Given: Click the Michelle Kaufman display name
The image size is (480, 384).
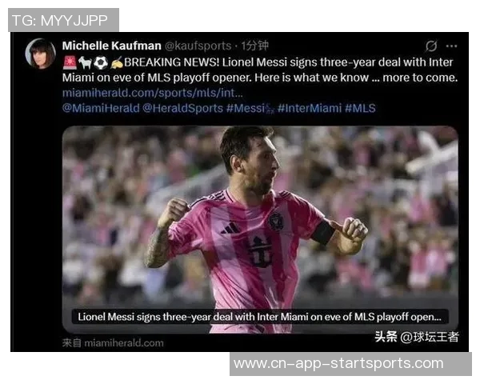Looking at the screenshot, I should pos(111,46).
